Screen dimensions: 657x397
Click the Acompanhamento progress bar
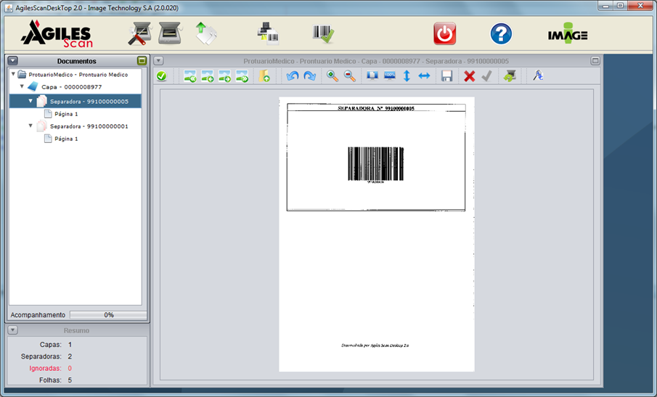click(x=108, y=315)
